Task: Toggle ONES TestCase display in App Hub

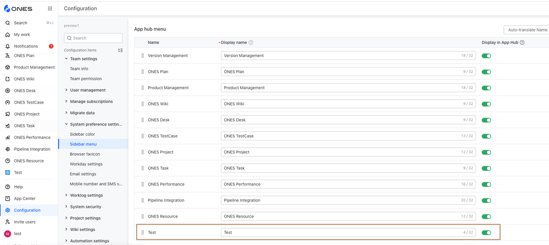Action: click(x=486, y=136)
